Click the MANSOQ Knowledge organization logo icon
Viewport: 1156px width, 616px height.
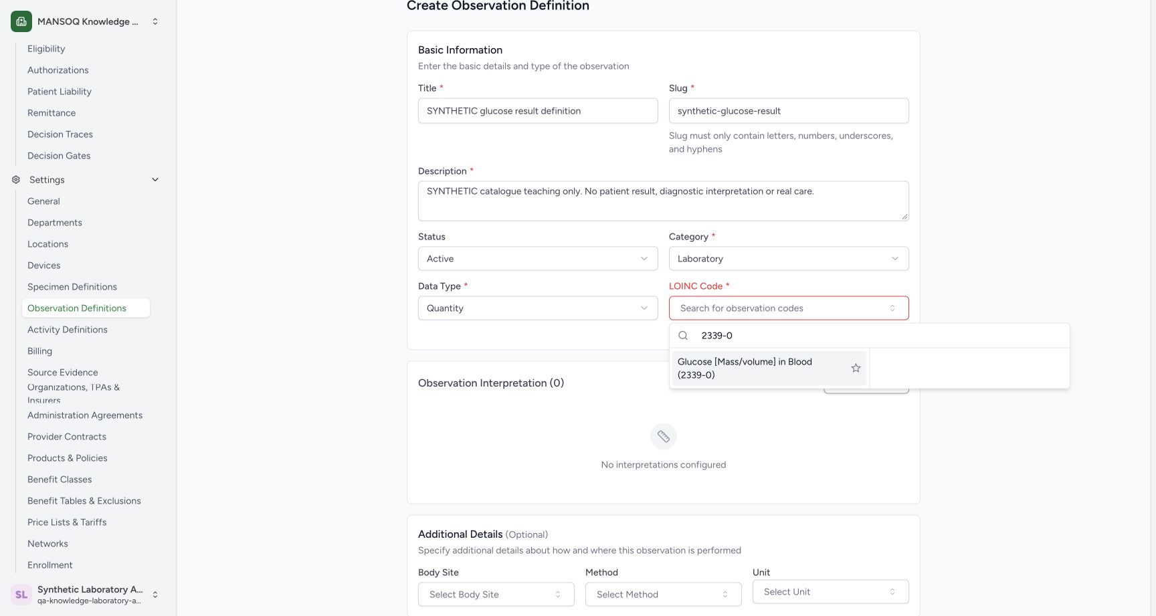[x=21, y=21]
